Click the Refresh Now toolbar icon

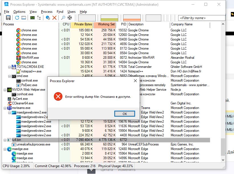click(x=17, y=18)
